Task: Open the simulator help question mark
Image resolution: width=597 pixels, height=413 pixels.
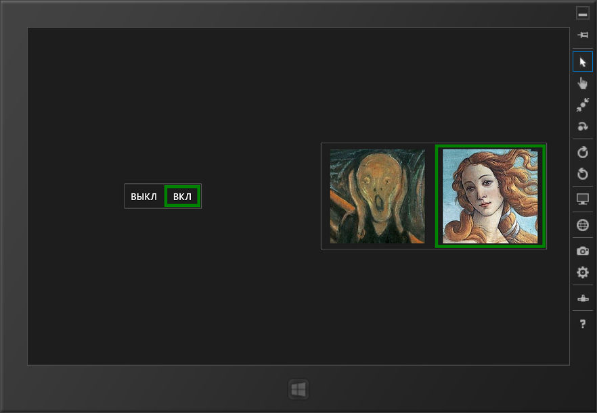Action: tap(583, 324)
